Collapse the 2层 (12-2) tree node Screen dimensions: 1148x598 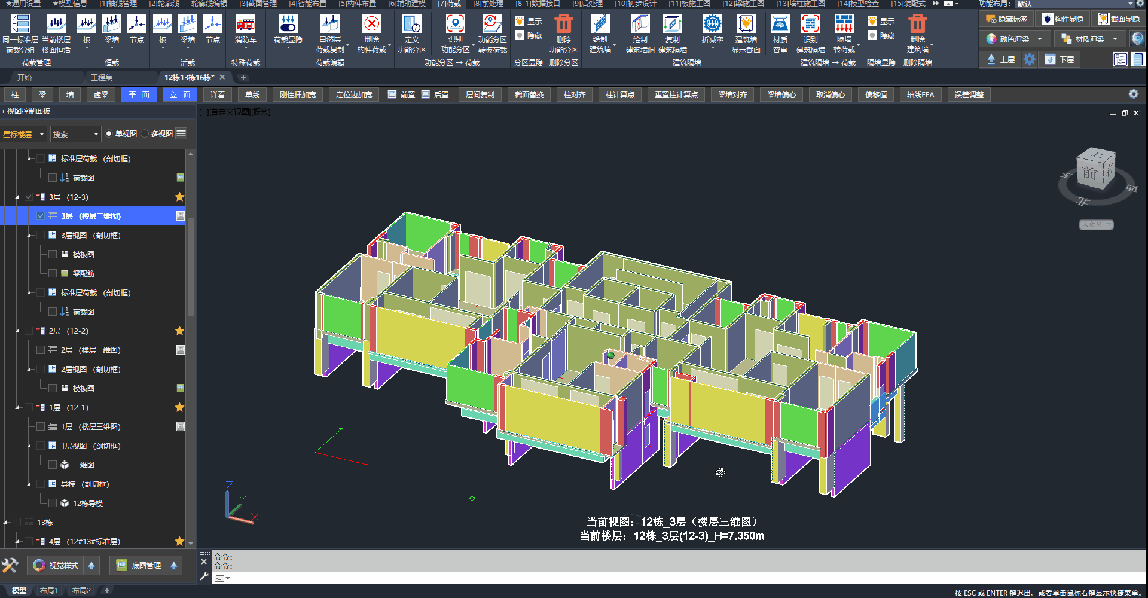[17, 331]
